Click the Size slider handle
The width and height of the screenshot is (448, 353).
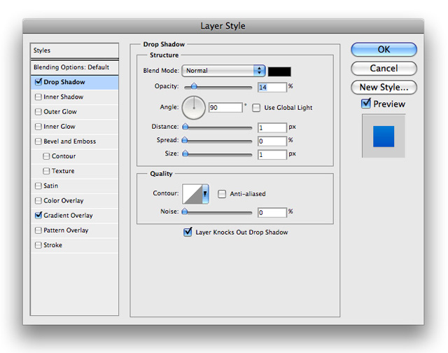click(x=185, y=153)
